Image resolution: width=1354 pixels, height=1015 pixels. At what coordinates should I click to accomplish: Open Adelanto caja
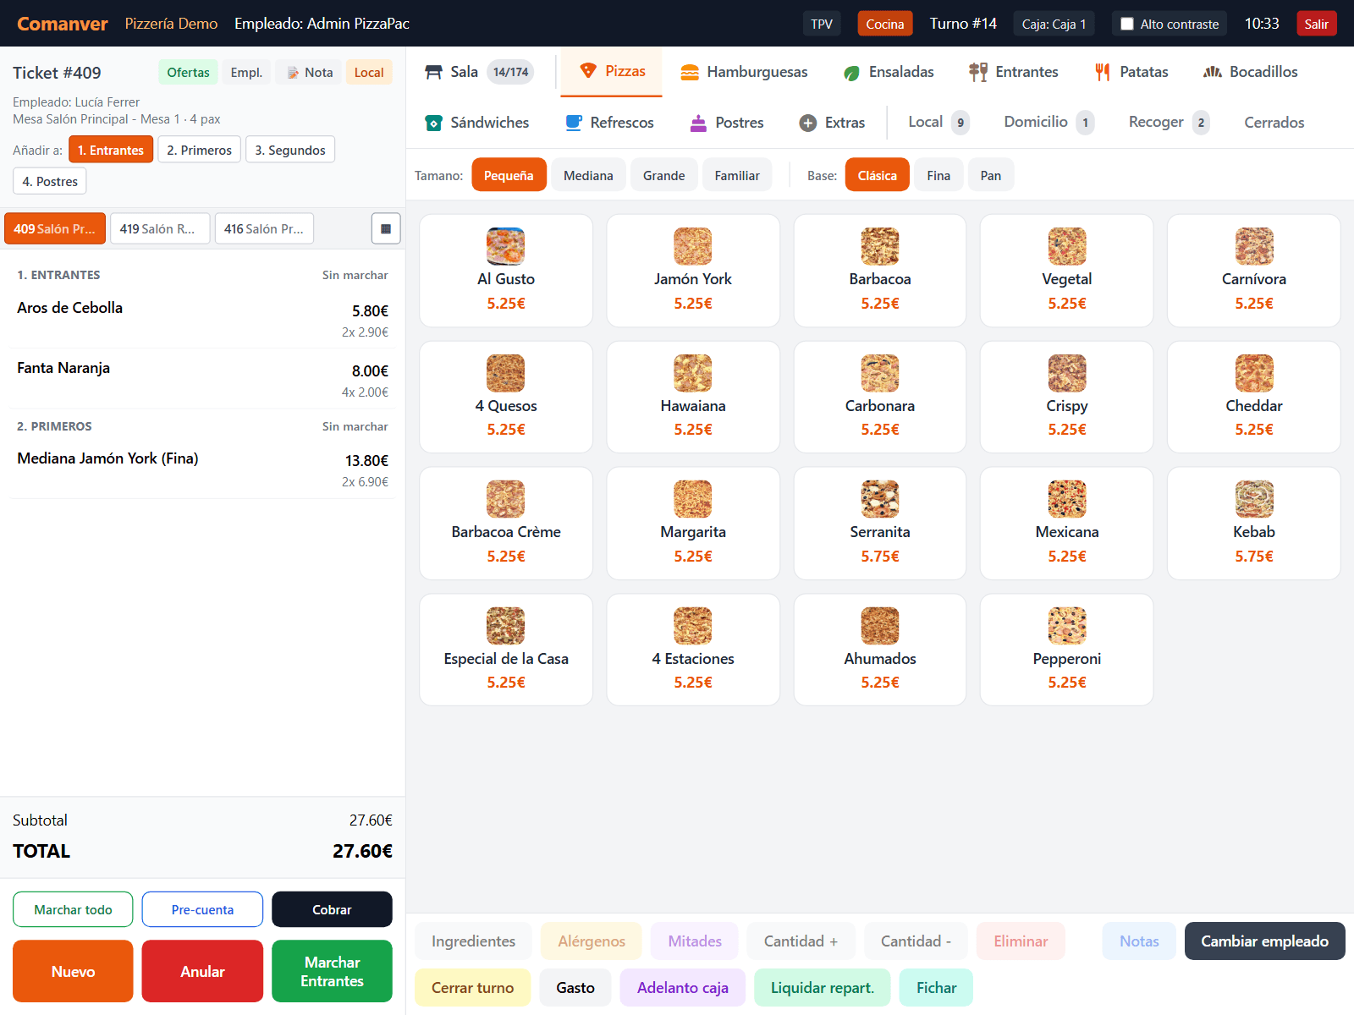(x=682, y=987)
